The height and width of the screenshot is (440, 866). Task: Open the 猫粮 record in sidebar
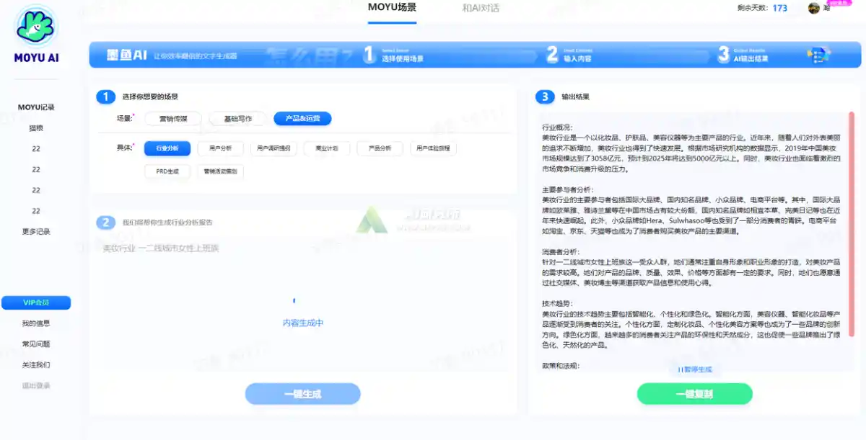[x=36, y=128]
